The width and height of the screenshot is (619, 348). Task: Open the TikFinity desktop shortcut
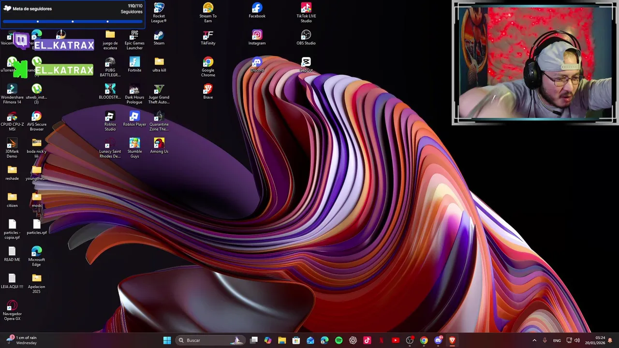(208, 38)
